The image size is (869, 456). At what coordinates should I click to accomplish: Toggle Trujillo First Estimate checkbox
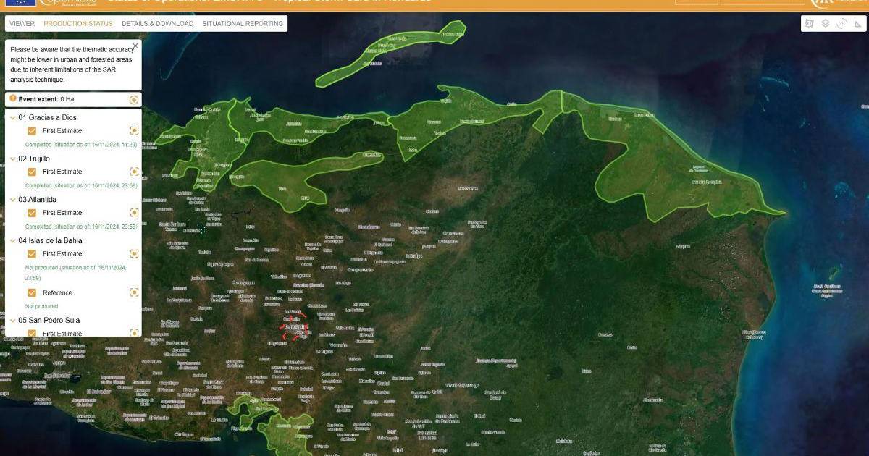tap(32, 172)
